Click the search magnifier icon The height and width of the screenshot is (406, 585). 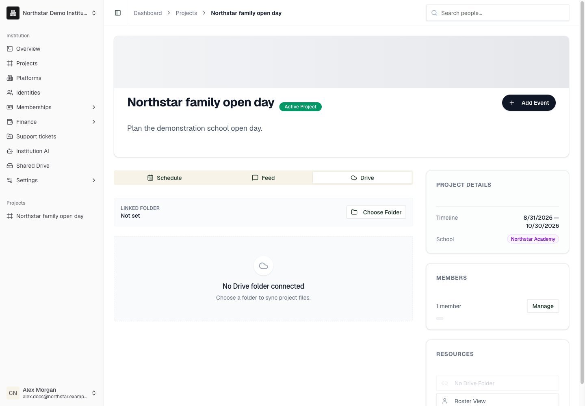click(434, 13)
